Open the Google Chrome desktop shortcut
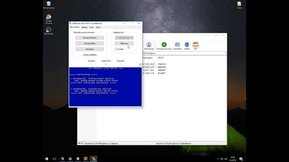The height and width of the screenshot is (162, 289). point(49,19)
